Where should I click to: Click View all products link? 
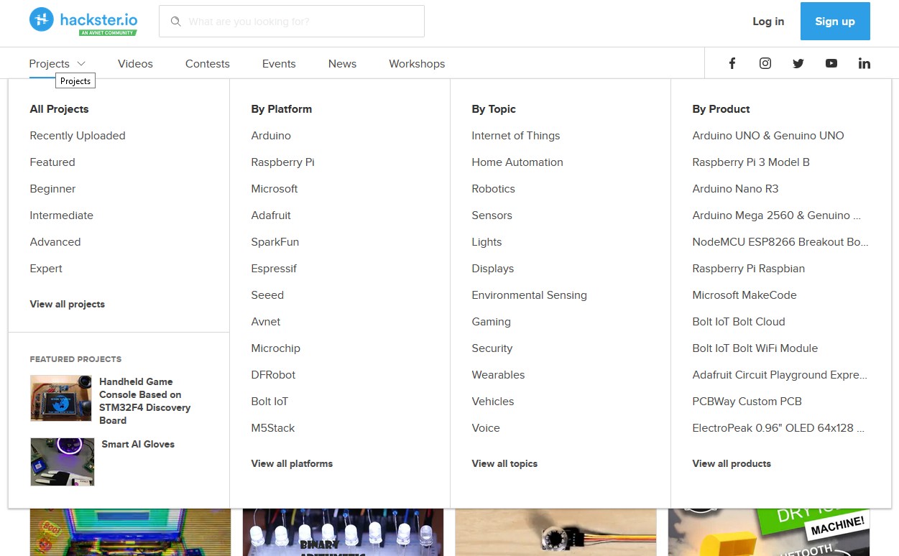pos(731,463)
